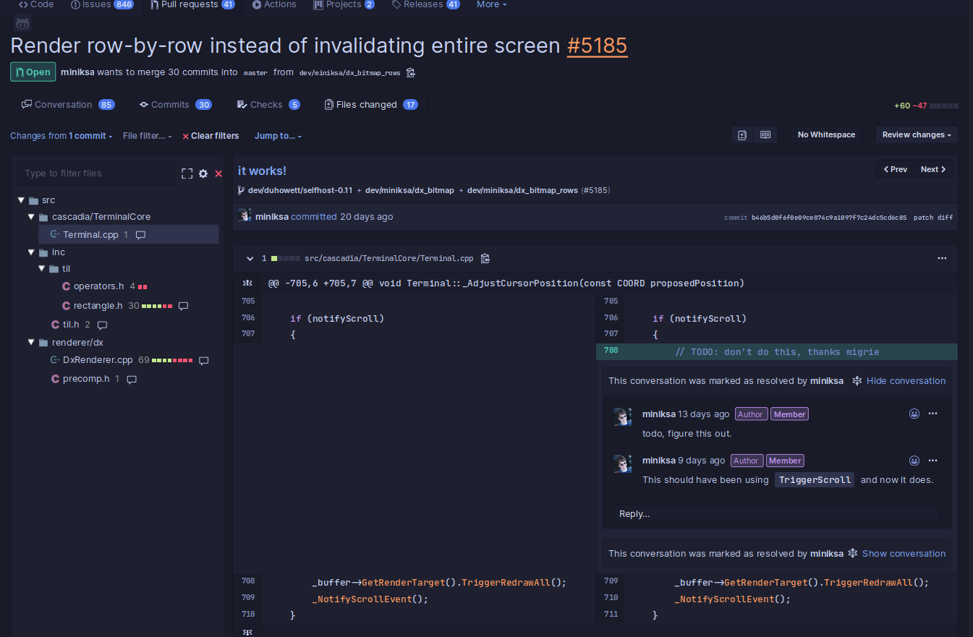
Task: Go to the Releases tab
Action: coord(426,4)
